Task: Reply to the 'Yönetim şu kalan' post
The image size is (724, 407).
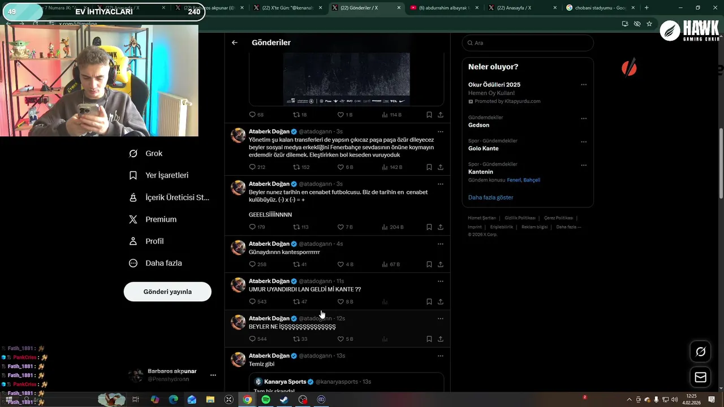Action: coord(253,167)
